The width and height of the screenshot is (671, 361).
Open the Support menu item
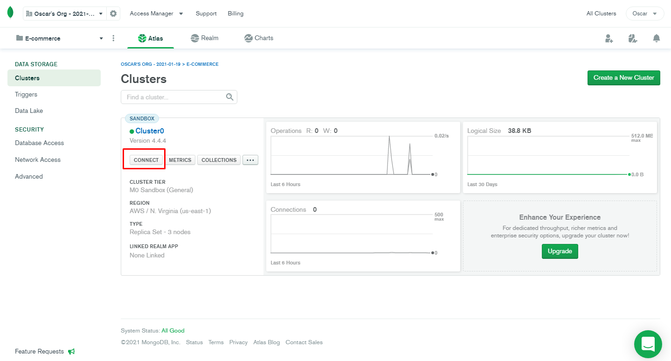coord(206,14)
